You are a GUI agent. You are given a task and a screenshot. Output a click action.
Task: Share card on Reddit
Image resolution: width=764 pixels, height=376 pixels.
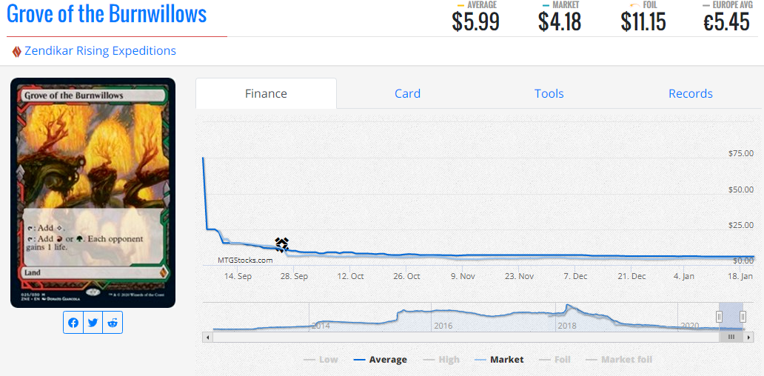[x=113, y=323]
